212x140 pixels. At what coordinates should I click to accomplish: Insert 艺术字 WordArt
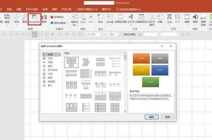coord(131,19)
